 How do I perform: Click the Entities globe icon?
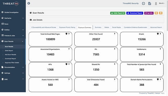(x=2, y=30)
